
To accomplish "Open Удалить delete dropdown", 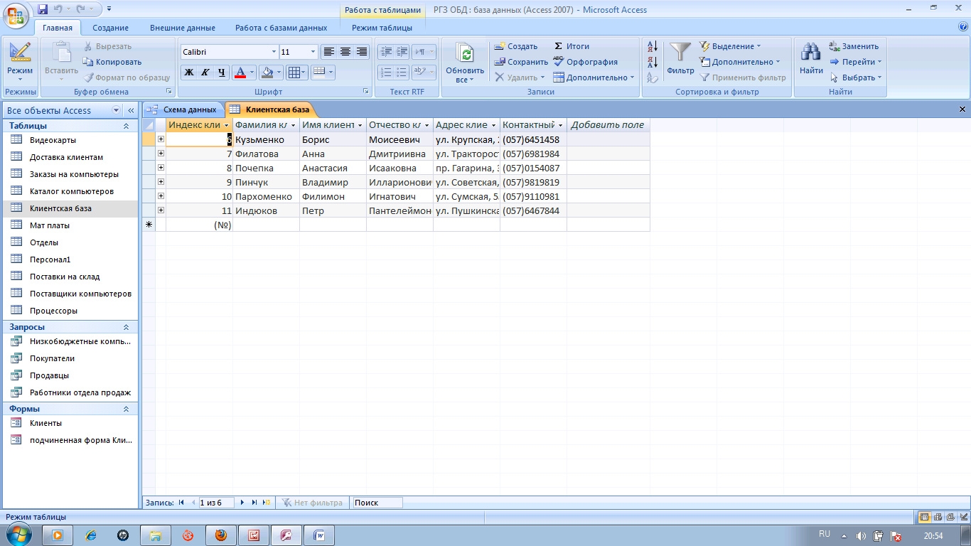I will pyautogui.click(x=520, y=77).
